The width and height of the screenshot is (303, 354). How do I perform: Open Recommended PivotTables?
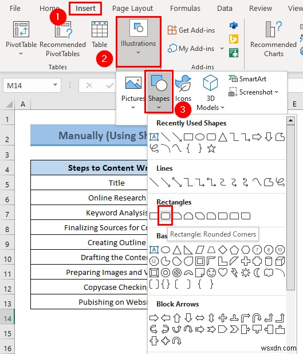(x=62, y=39)
